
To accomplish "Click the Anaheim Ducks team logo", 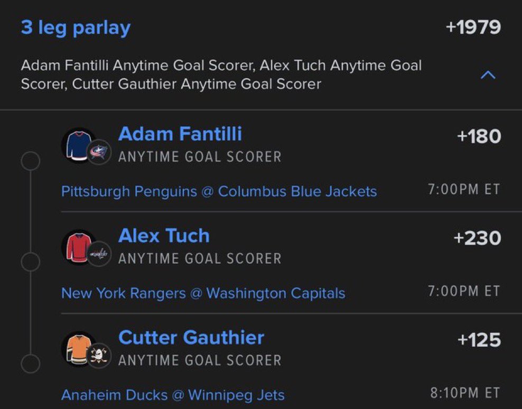I will [x=99, y=356].
